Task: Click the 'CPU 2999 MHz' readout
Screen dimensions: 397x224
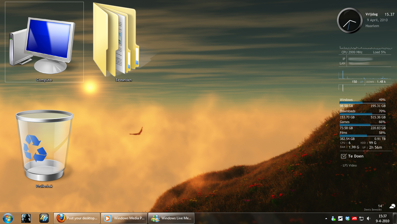Action: coord(352,52)
